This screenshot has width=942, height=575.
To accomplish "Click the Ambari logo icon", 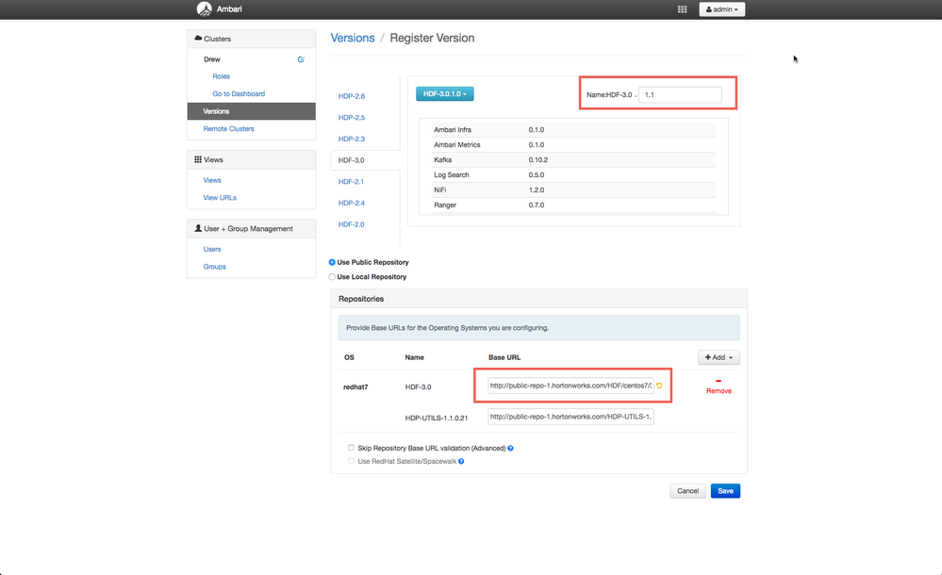I will [205, 9].
